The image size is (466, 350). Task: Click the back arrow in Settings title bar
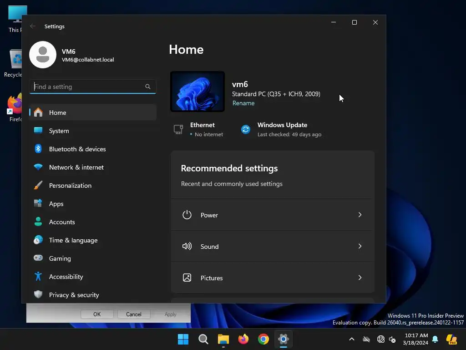(x=33, y=26)
